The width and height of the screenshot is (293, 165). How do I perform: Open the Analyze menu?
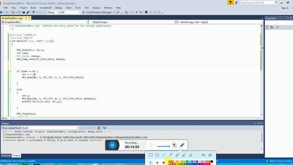coord(96,8)
